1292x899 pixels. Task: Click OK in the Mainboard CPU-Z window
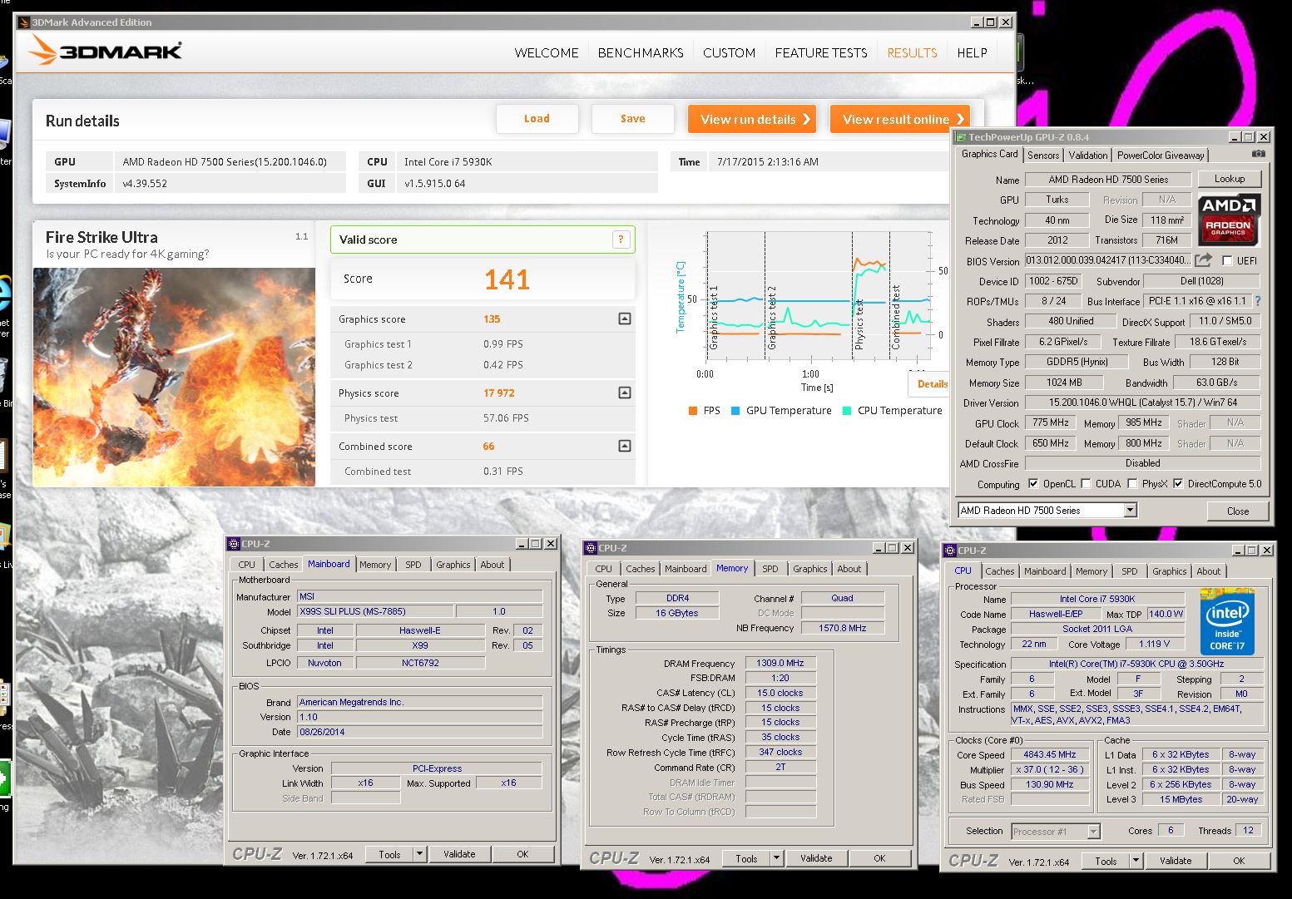coord(522,854)
